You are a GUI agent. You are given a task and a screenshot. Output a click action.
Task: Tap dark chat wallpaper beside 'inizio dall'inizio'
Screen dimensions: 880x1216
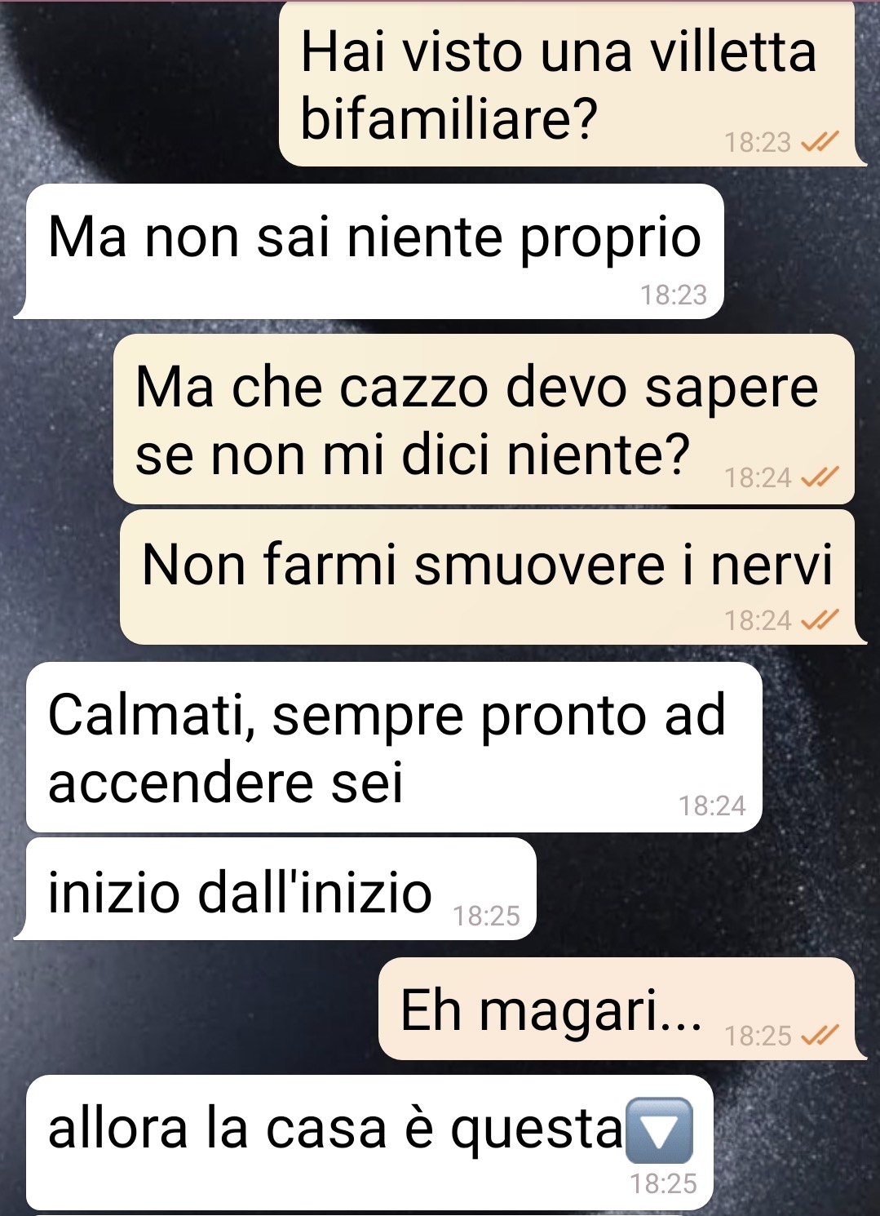(701, 890)
